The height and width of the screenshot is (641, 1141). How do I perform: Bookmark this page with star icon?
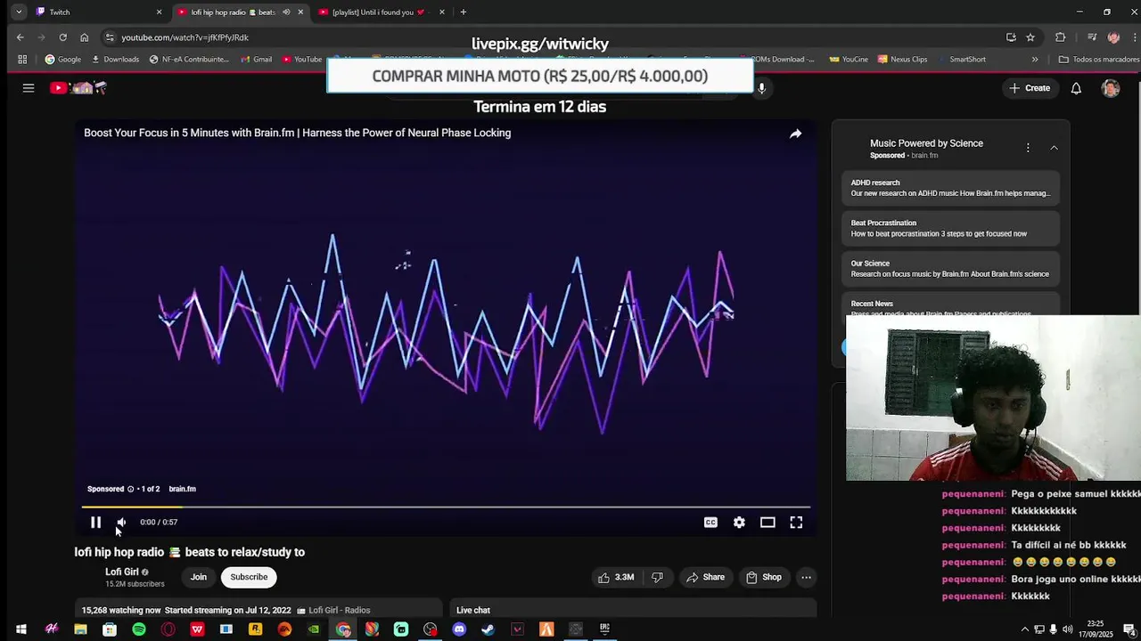(x=1030, y=37)
